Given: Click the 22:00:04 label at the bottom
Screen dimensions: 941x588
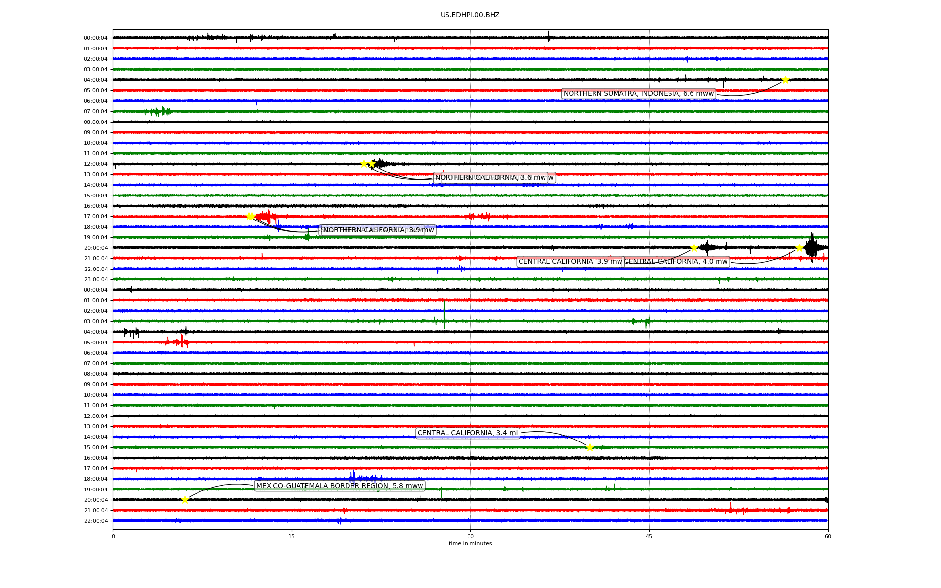Looking at the screenshot, I should (x=95, y=521).
